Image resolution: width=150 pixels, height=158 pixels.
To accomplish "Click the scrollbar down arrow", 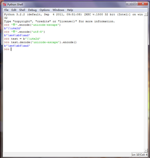I will (146, 151).
